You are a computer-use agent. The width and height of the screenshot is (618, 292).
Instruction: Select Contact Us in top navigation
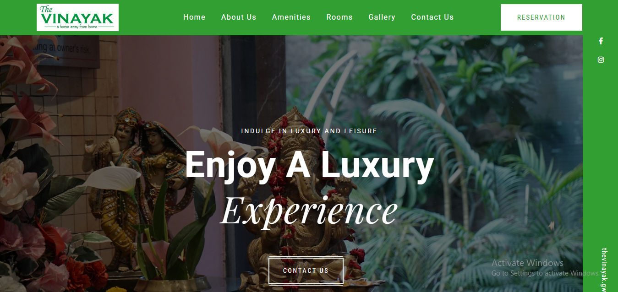click(432, 17)
